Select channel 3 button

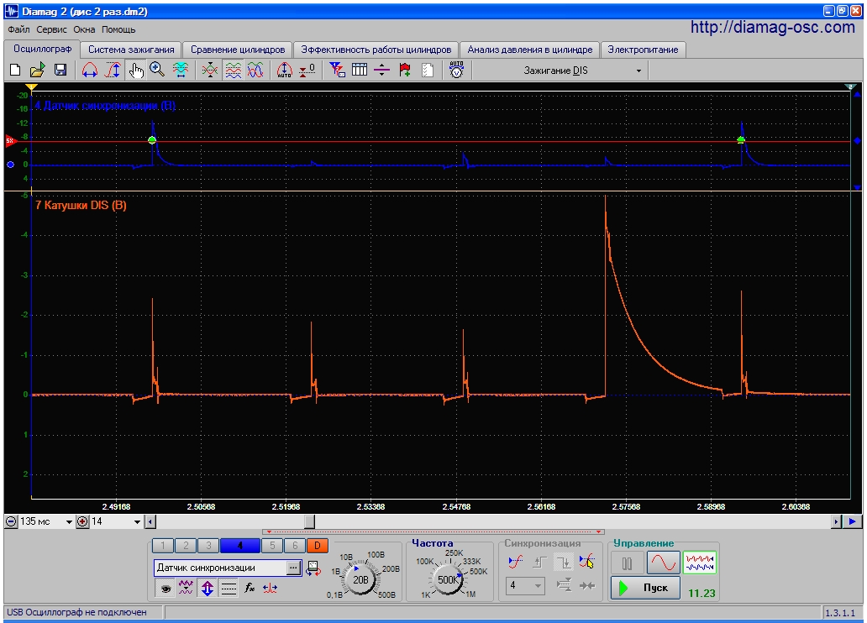208,546
